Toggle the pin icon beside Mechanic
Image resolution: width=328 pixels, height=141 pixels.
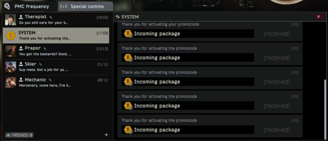tap(50, 80)
